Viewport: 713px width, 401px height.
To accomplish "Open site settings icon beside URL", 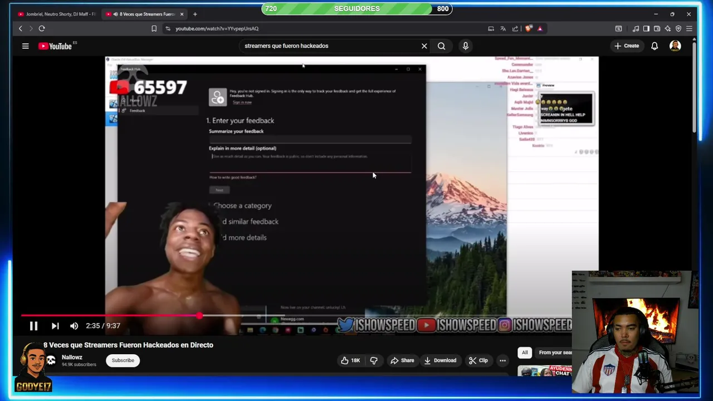I will [168, 28].
